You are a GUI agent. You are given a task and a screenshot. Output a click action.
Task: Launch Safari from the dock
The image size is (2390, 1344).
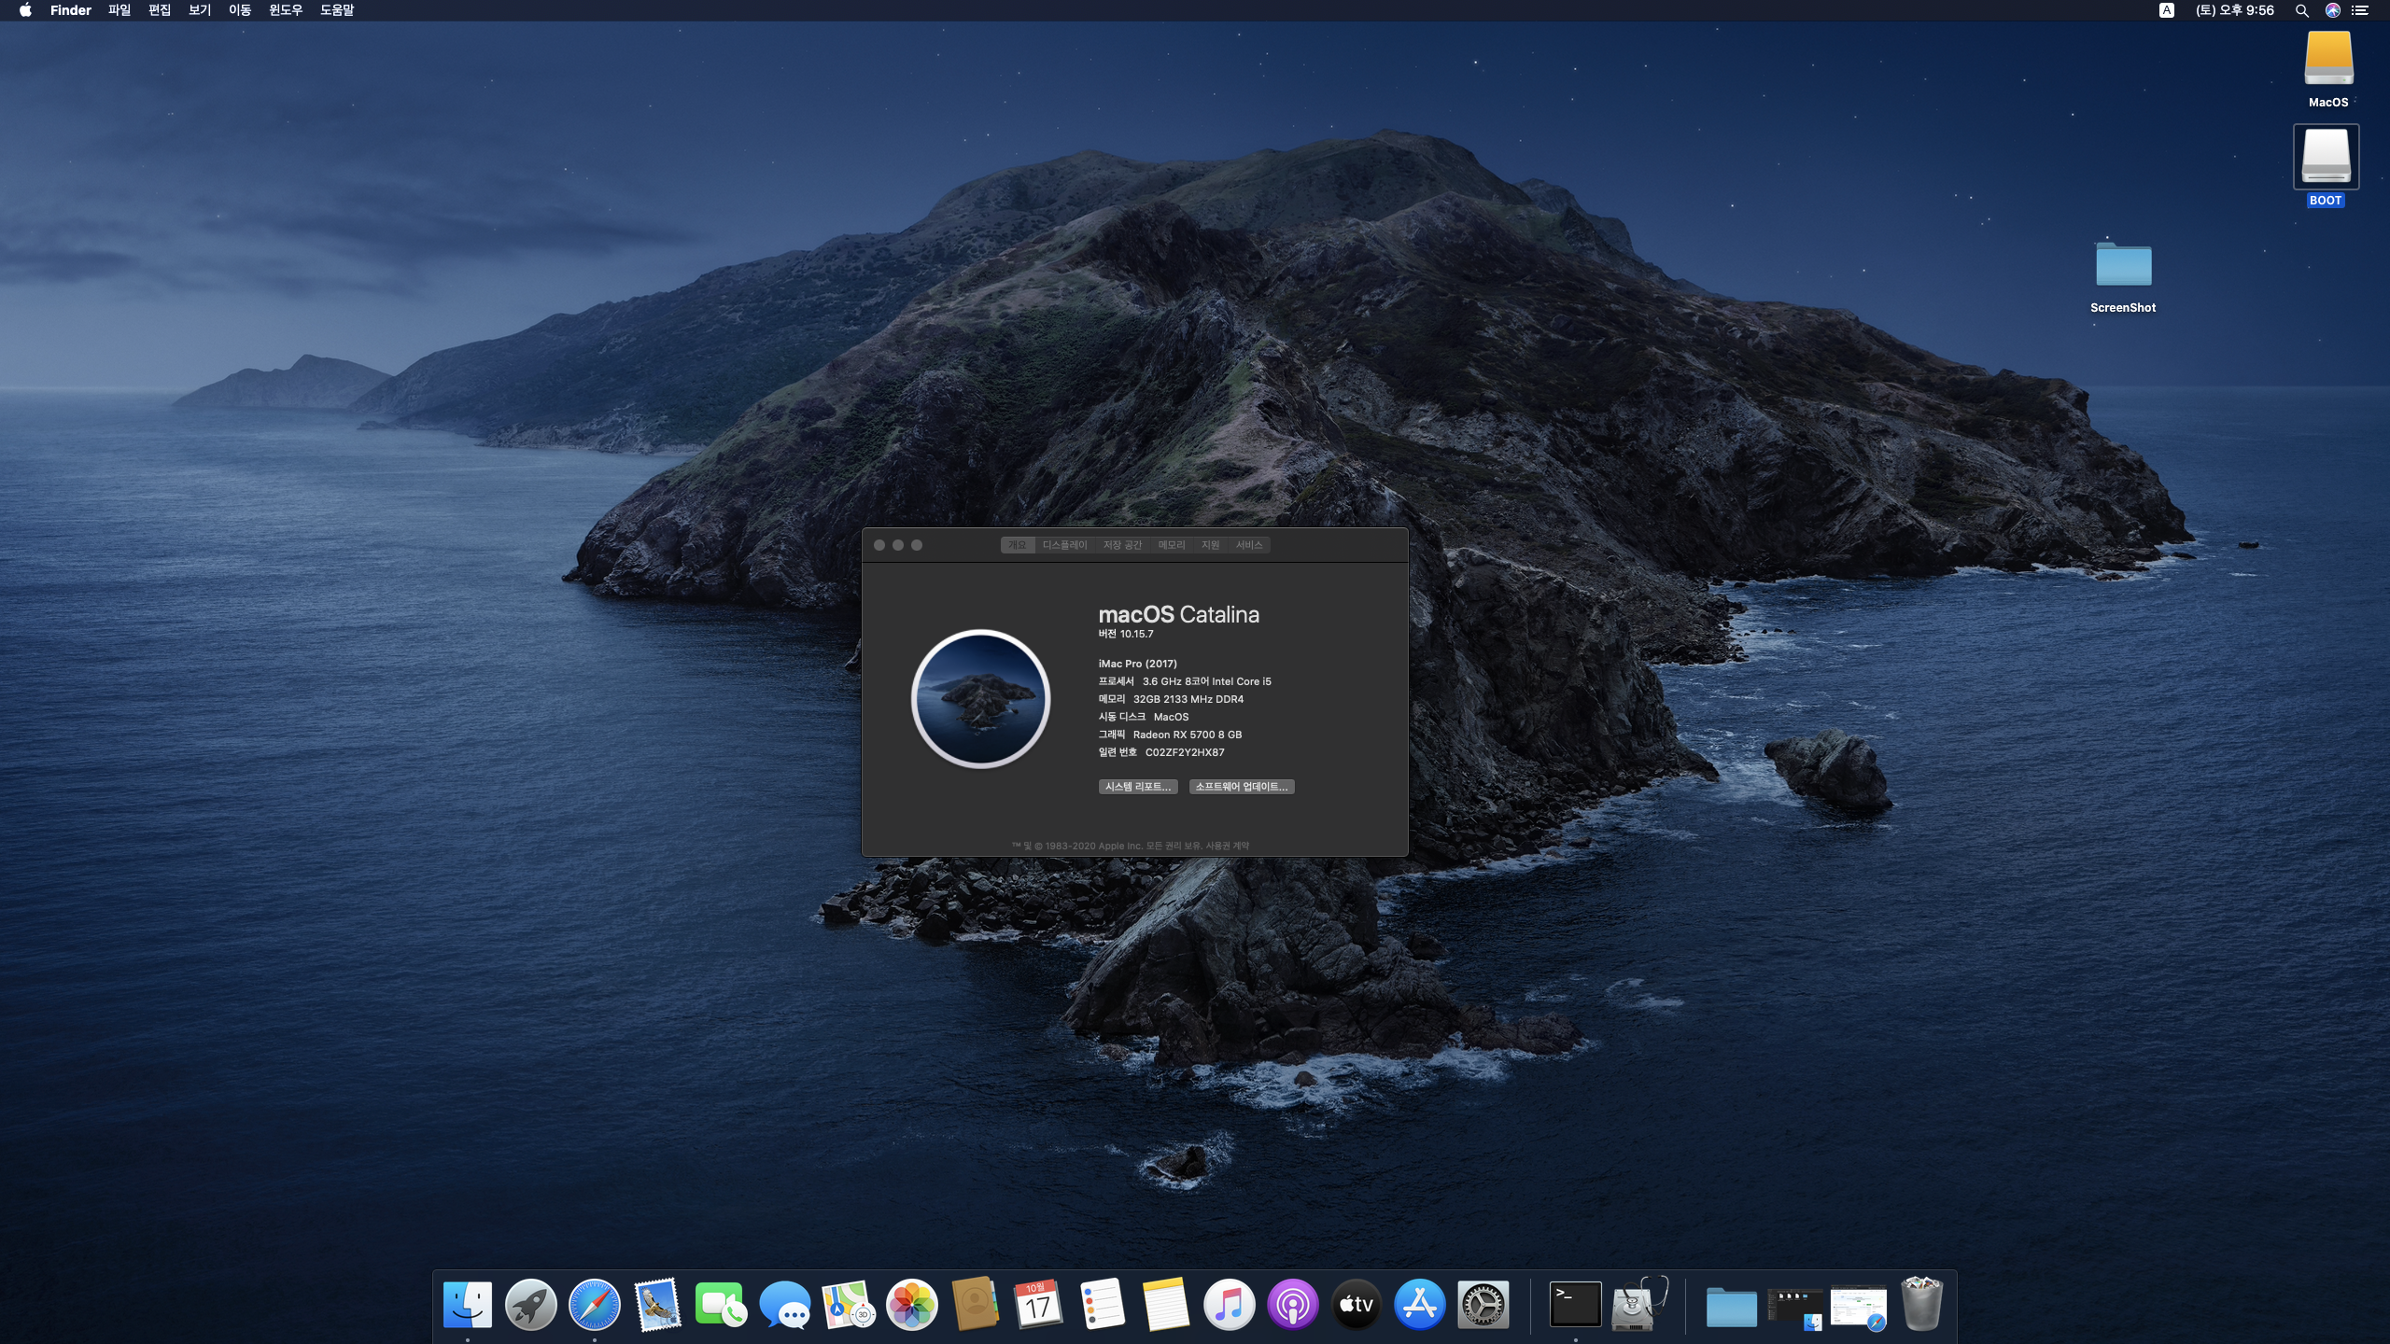pos(594,1304)
